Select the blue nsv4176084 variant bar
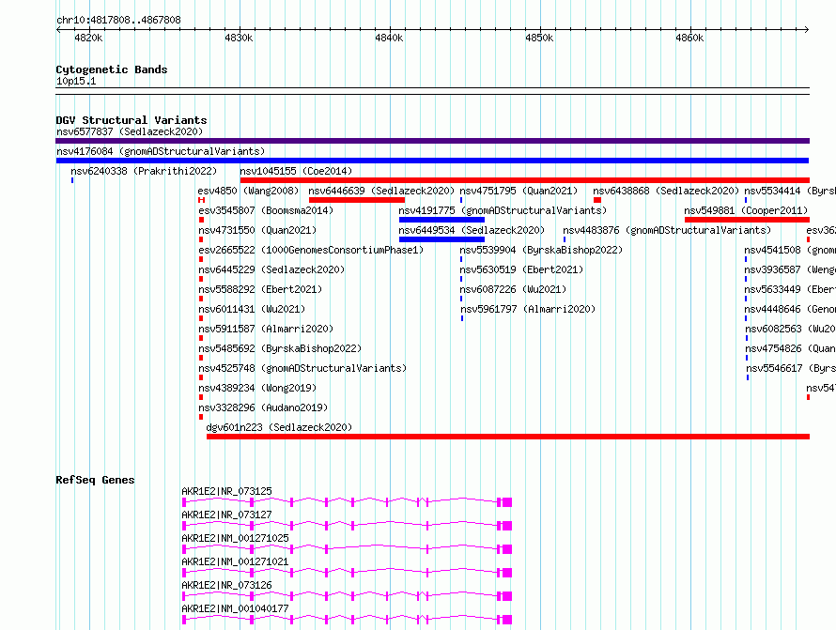 tap(432, 161)
